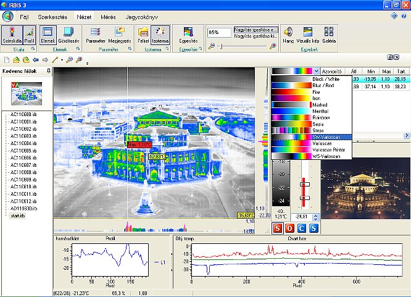Open the Vizuális kép visual image
This screenshot has height=297, width=411.
point(307,35)
